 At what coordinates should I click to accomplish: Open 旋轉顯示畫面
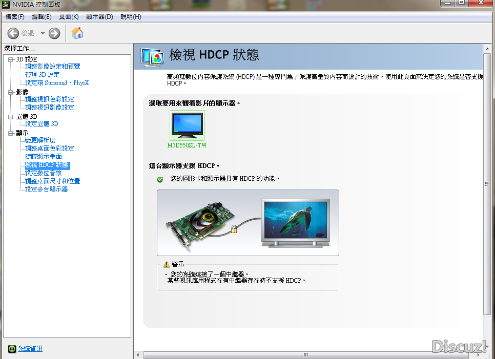point(44,157)
